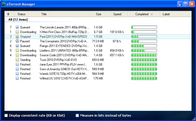196x121 pixels.
Task: Click the window resize grip corner
Action: (x=194, y=119)
